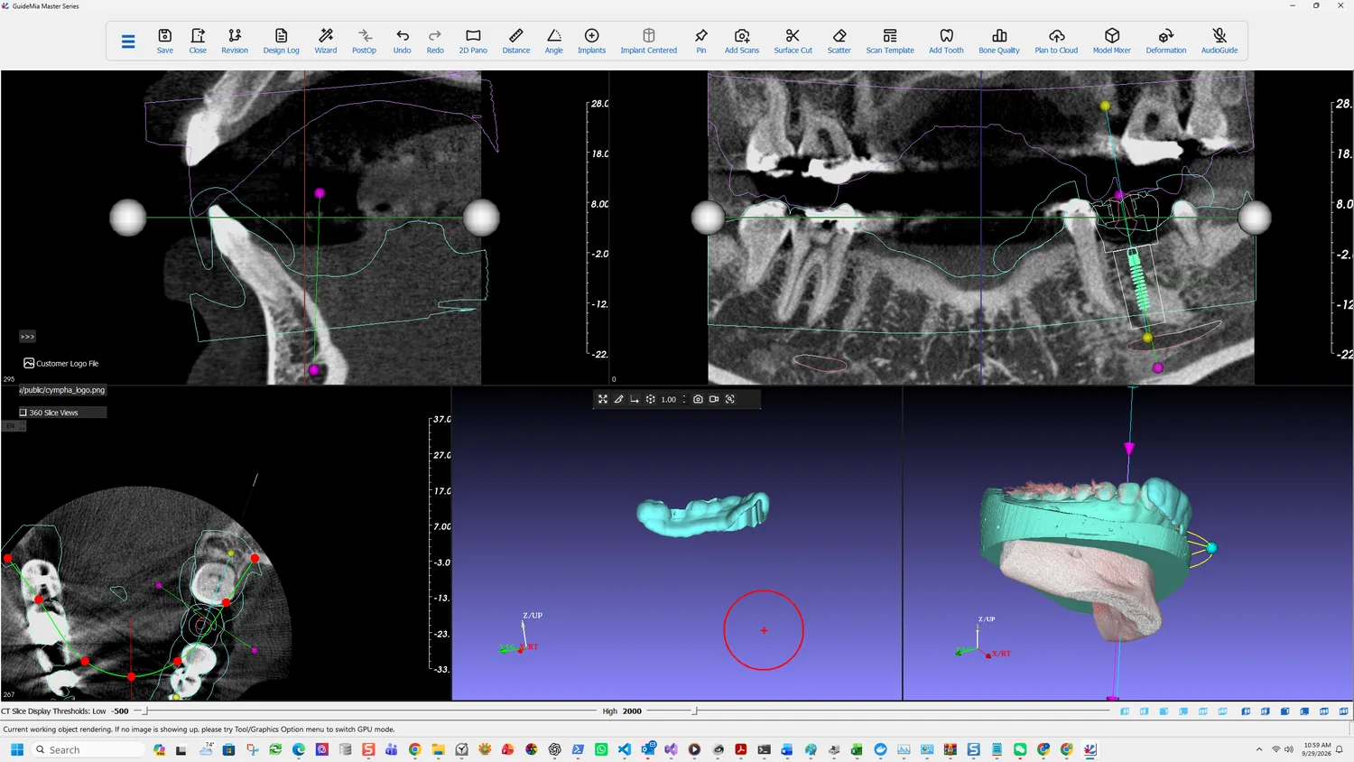This screenshot has height=762, width=1354.
Task: Select the PostOp tool
Action: pos(364,41)
